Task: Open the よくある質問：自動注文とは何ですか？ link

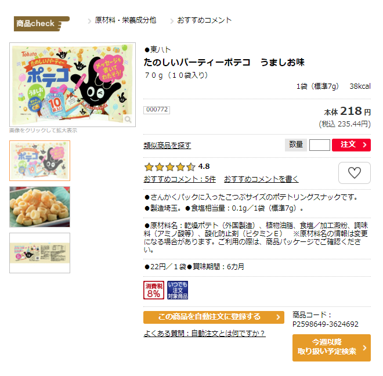Action: coord(204,334)
